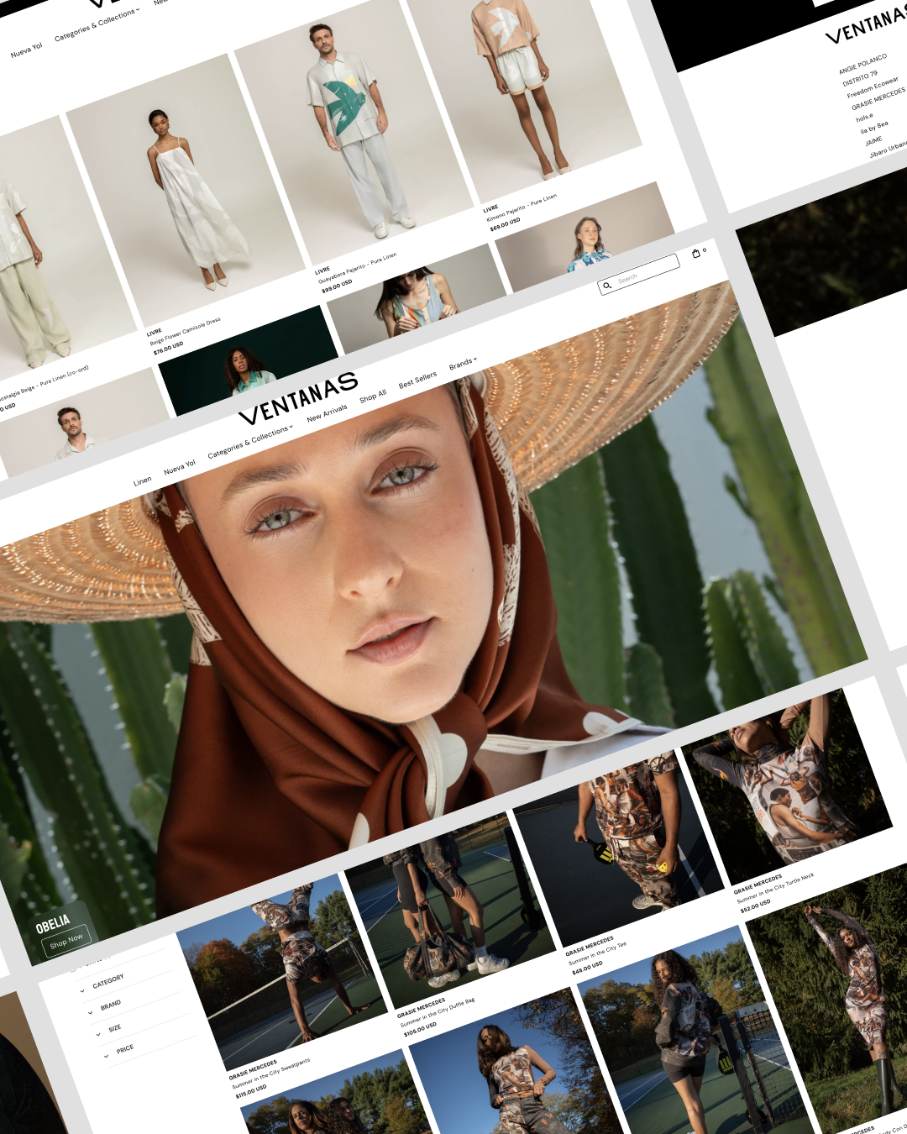Image resolution: width=907 pixels, height=1134 pixels.
Task: Click the VENTANAS logo on the brands list page
Action: coord(866,25)
